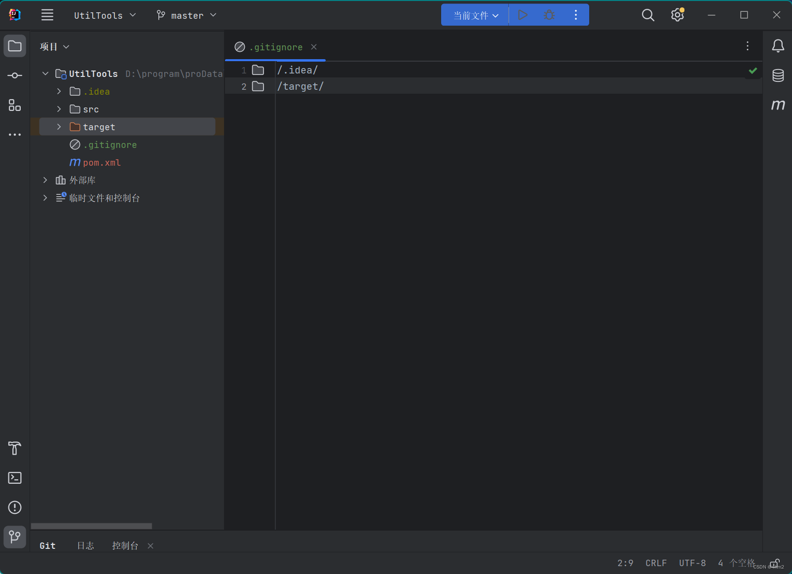Open the Terminal tool window
Image resolution: width=792 pixels, height=574 pixels.
coord(15,478)
